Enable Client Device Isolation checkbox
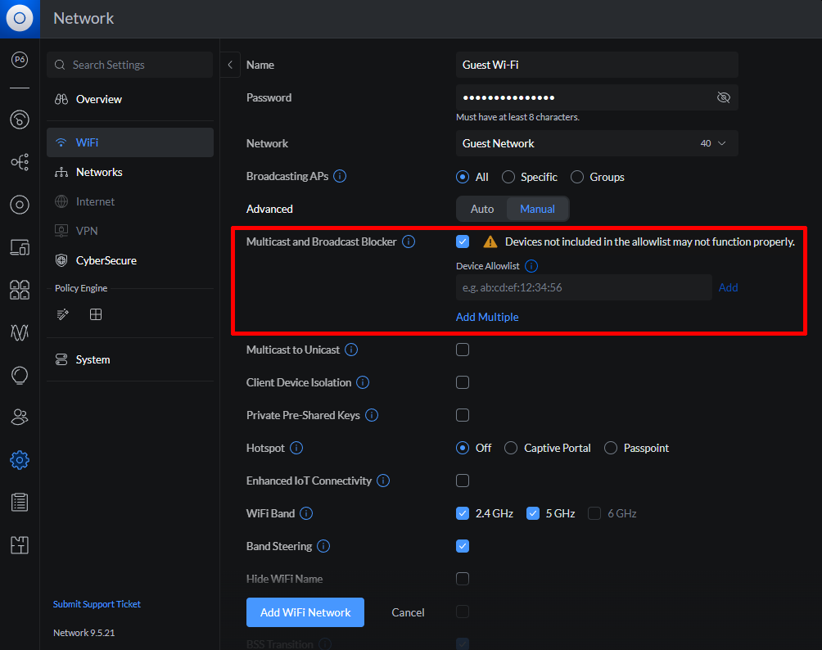The width and height of the screenshot is (822, 650). pos(463,382)
